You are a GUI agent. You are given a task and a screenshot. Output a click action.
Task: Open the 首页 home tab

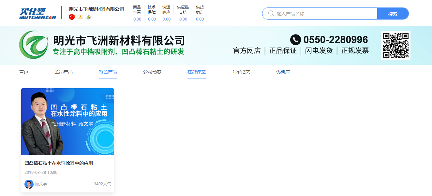tap(24, 72)
